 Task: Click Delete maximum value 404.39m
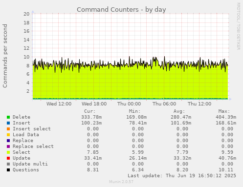tap(226, 117)
